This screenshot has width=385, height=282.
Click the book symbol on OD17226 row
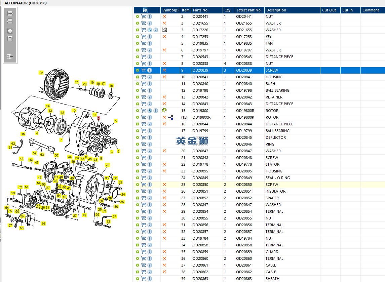[164, 30]
